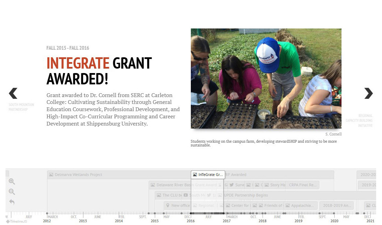This screenshot has height=225, width=382.
Task: Click the return to beginning arrow icon
Action: (12, 202)
